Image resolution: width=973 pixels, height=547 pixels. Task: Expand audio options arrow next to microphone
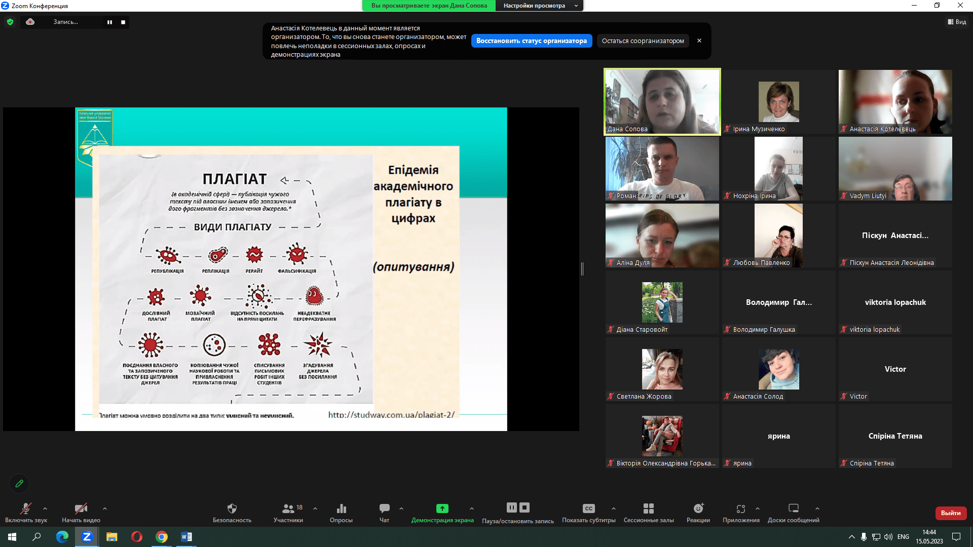[45, 509]
